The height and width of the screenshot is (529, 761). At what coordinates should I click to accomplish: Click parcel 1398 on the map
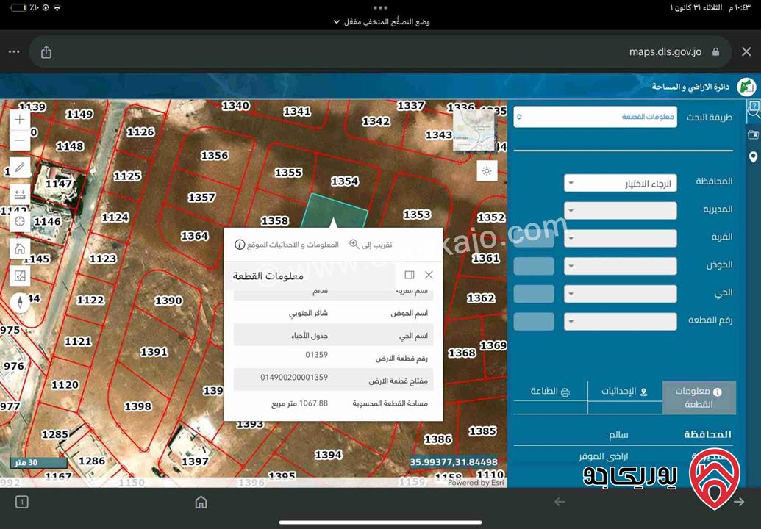point(137,406)
